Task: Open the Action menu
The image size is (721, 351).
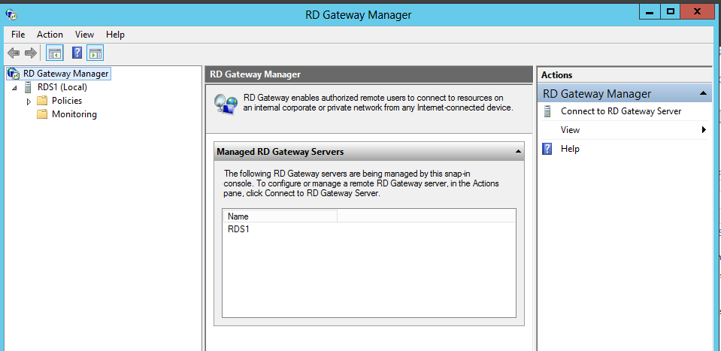Action: click(50, 35)
